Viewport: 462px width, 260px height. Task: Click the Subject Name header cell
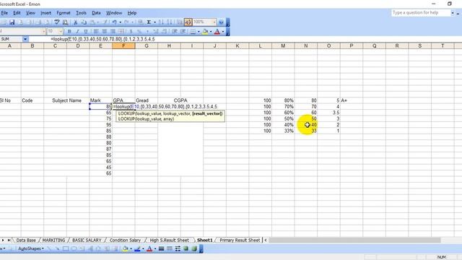pos(66,100)
